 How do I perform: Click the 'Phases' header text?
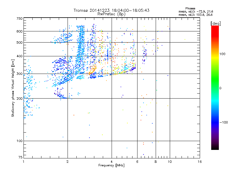point(190,9)
